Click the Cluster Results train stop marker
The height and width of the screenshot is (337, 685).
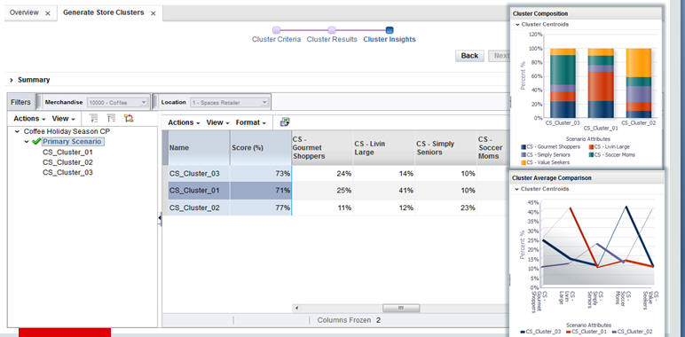[x=332, y=30]
